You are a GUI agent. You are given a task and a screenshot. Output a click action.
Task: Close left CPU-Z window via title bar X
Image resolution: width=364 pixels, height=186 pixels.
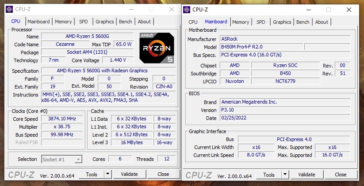[172, 9]
